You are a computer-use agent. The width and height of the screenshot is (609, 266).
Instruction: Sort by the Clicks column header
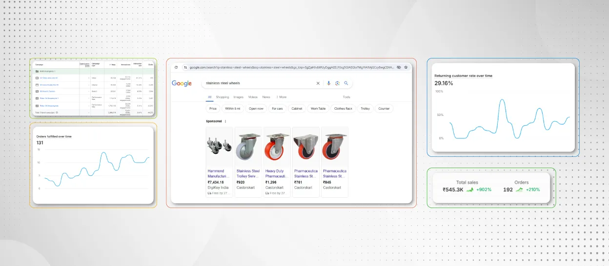point(151,65)
